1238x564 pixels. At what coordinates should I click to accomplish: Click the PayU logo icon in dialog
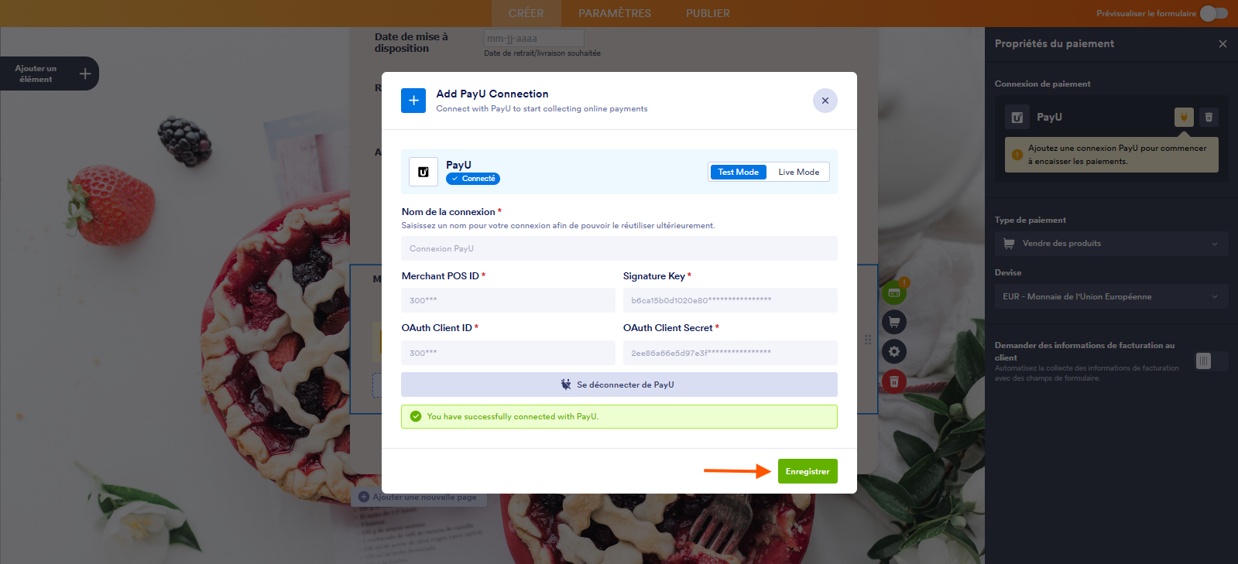[424, 172]
